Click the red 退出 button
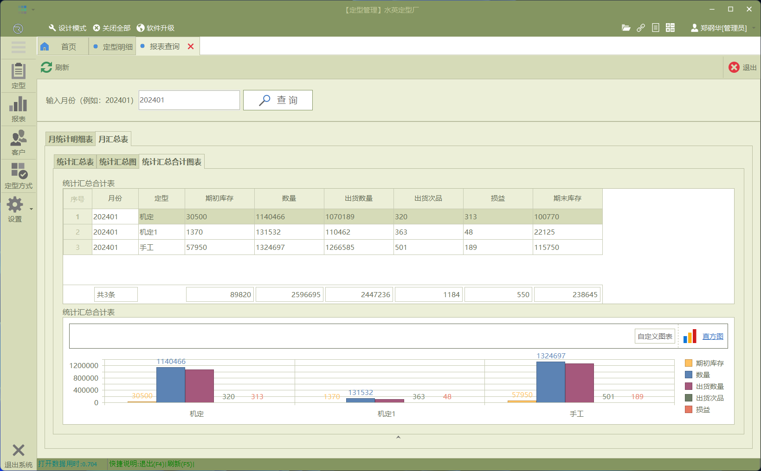761x471 pixels. [742, 67]
